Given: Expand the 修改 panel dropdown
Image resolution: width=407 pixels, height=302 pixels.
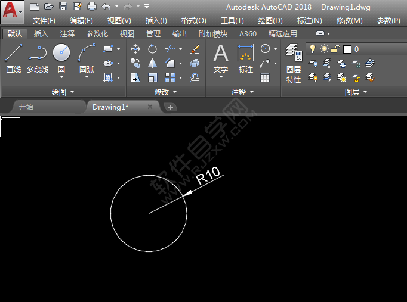Looking at the screenshot, I should coord(165,92).
